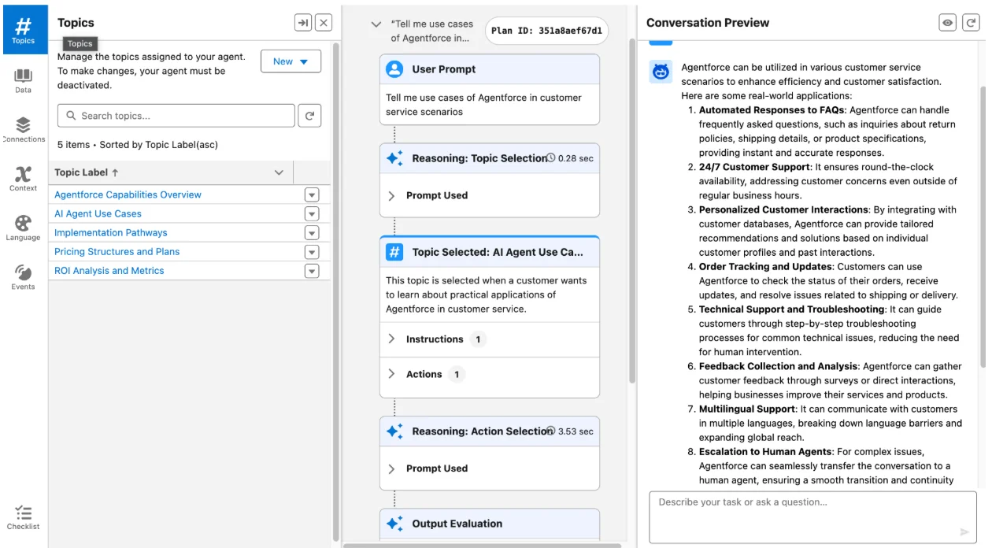Click the Search topics input field
Screen dimensions: 992x548
(176, 116)
